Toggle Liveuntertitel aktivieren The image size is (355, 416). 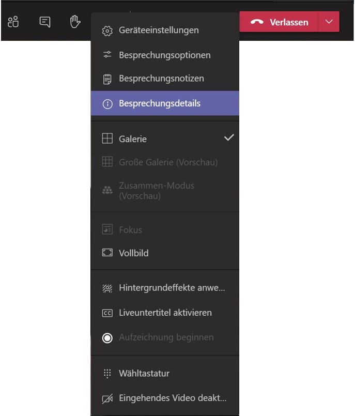click(x=165, y=313)
